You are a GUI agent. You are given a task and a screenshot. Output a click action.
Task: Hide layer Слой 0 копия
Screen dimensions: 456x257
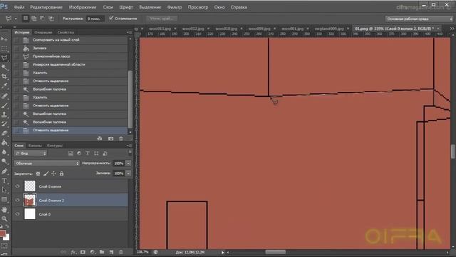click(x=17, y=186)
